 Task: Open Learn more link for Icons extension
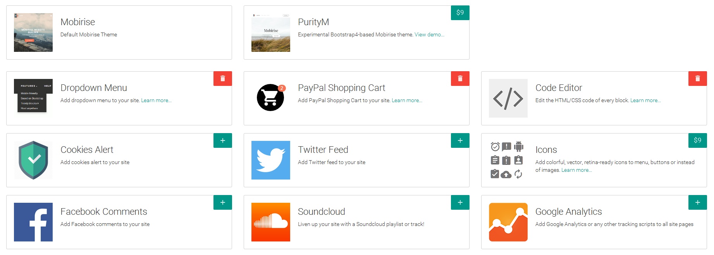tap(576, 170)
